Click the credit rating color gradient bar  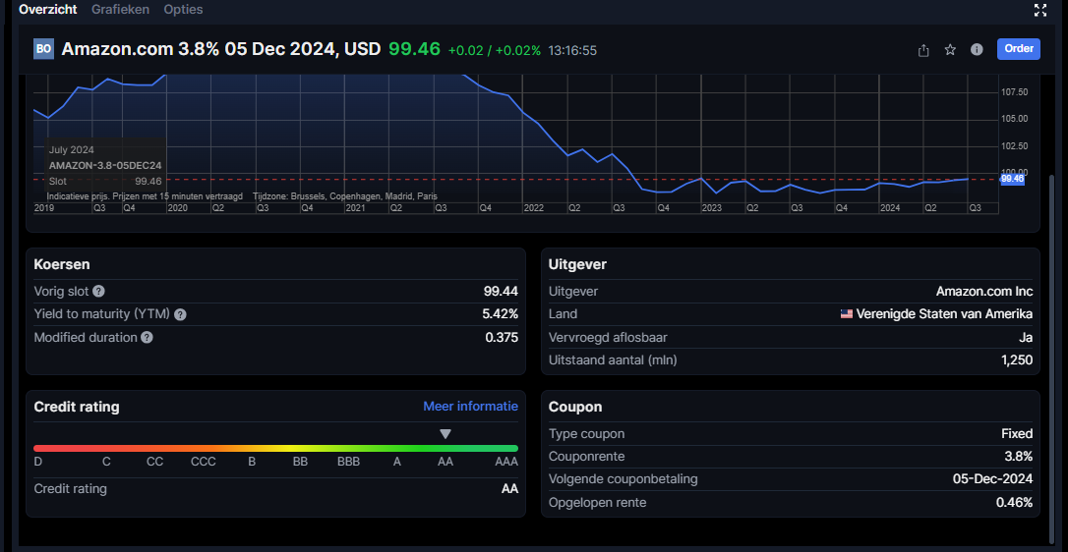coord(276,449)
